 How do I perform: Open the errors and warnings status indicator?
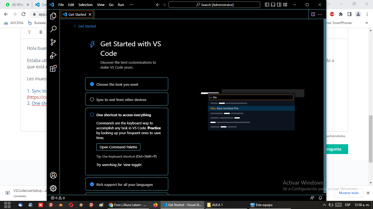(x=58, y=198)
